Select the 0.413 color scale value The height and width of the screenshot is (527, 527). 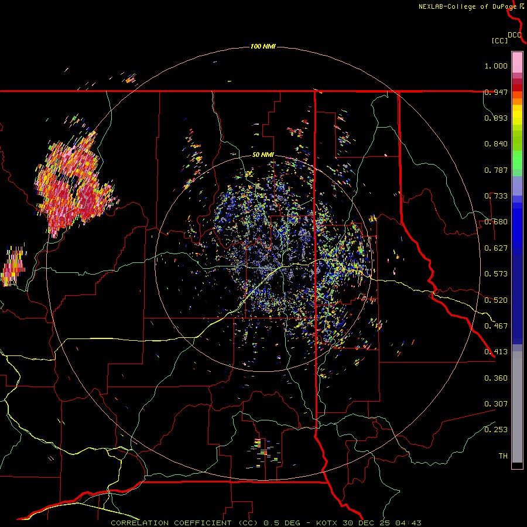(496, 352)
